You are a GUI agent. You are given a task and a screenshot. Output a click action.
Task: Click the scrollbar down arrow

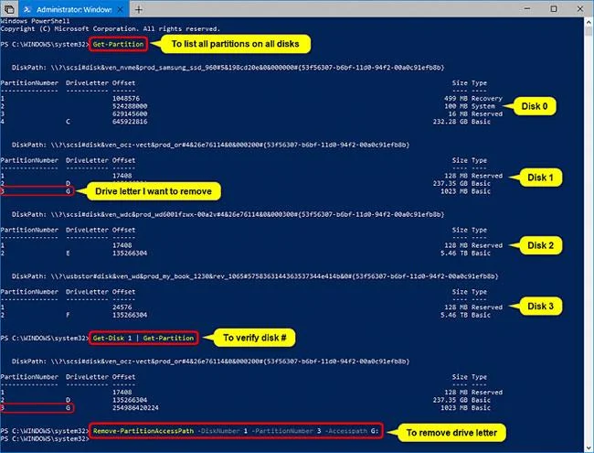(589, 448)
